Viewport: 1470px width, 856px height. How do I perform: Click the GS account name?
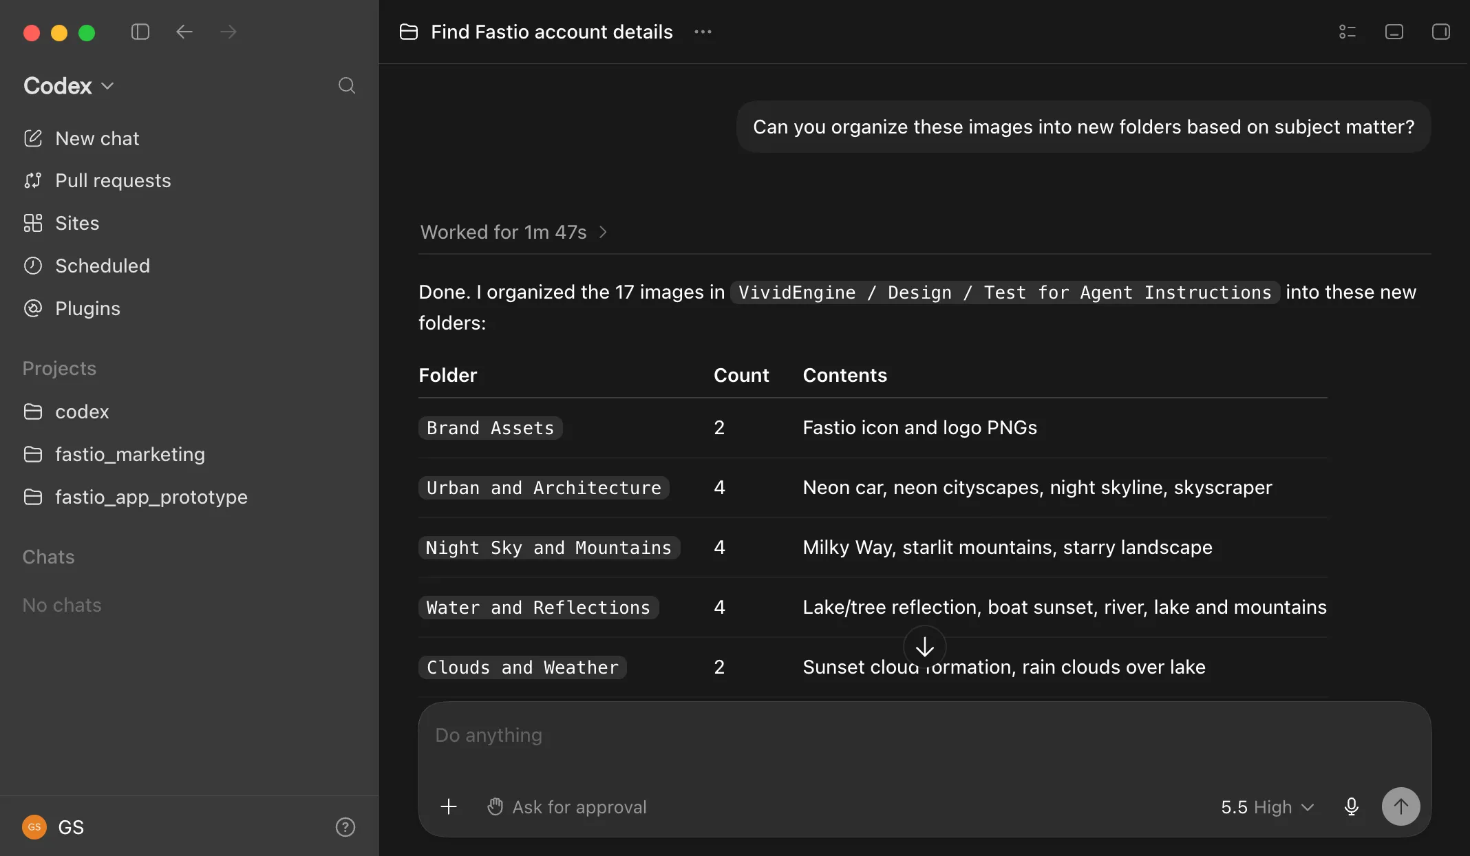click(71, 827)
